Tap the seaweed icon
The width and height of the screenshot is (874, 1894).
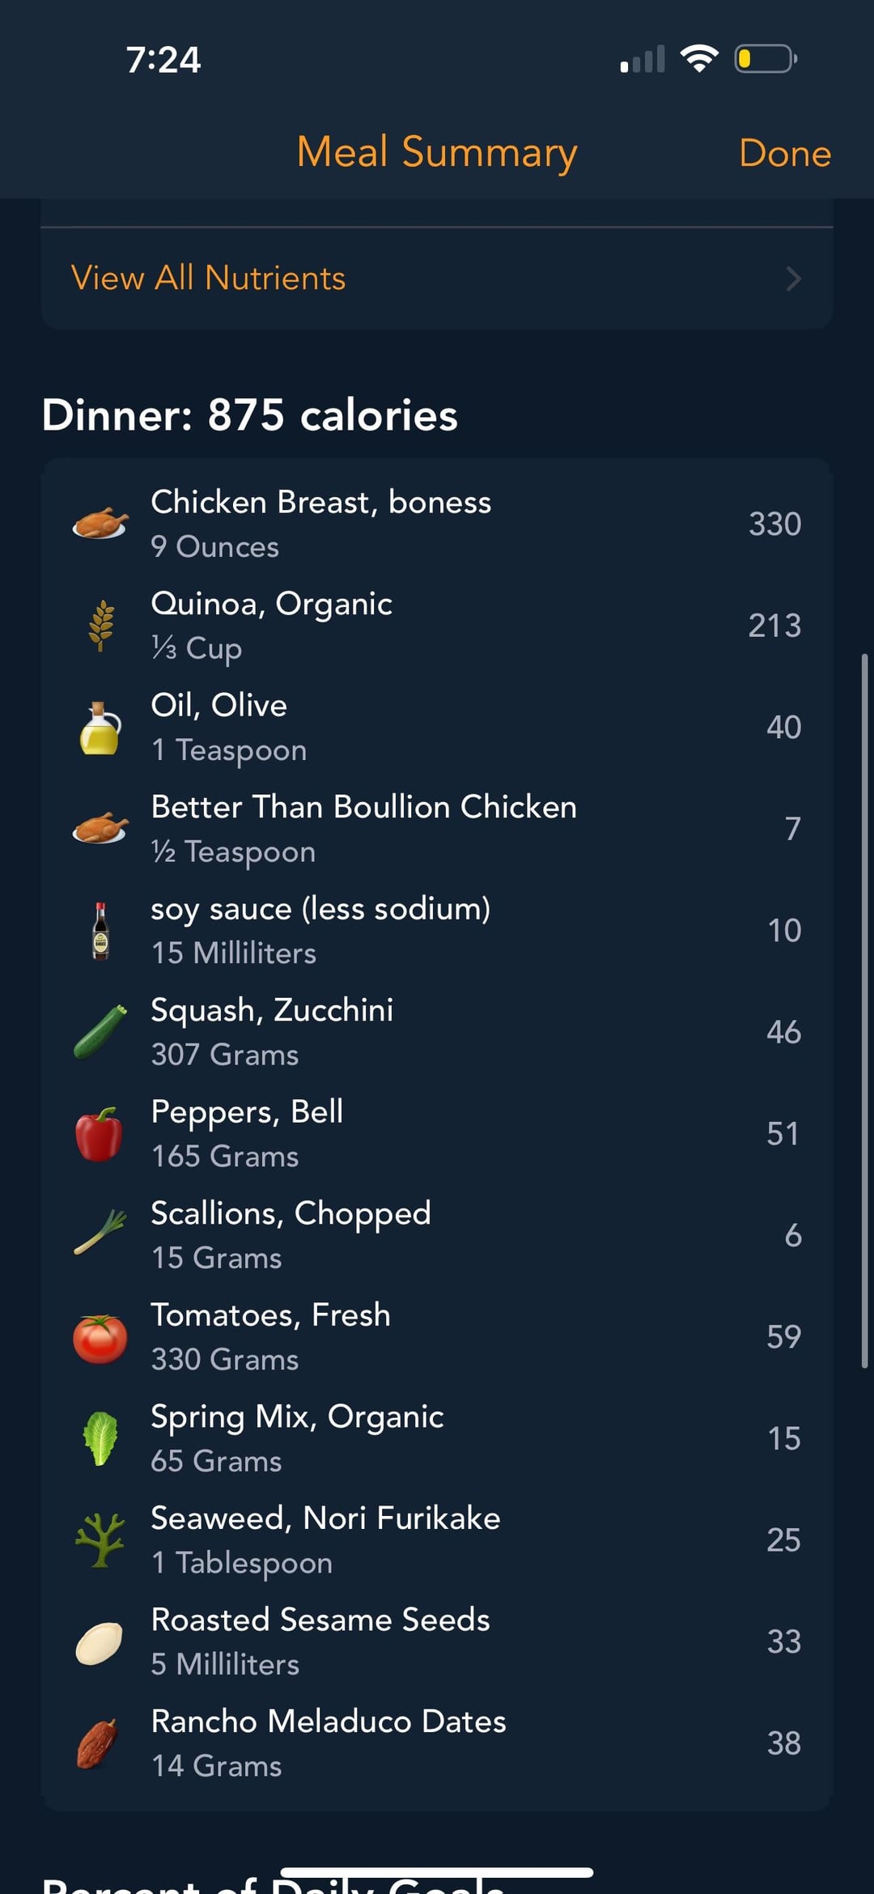100,1540
